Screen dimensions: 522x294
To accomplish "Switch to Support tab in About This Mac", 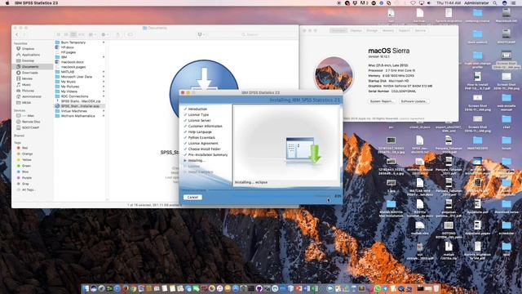I will pyautogui.click(x=405, y=30).
